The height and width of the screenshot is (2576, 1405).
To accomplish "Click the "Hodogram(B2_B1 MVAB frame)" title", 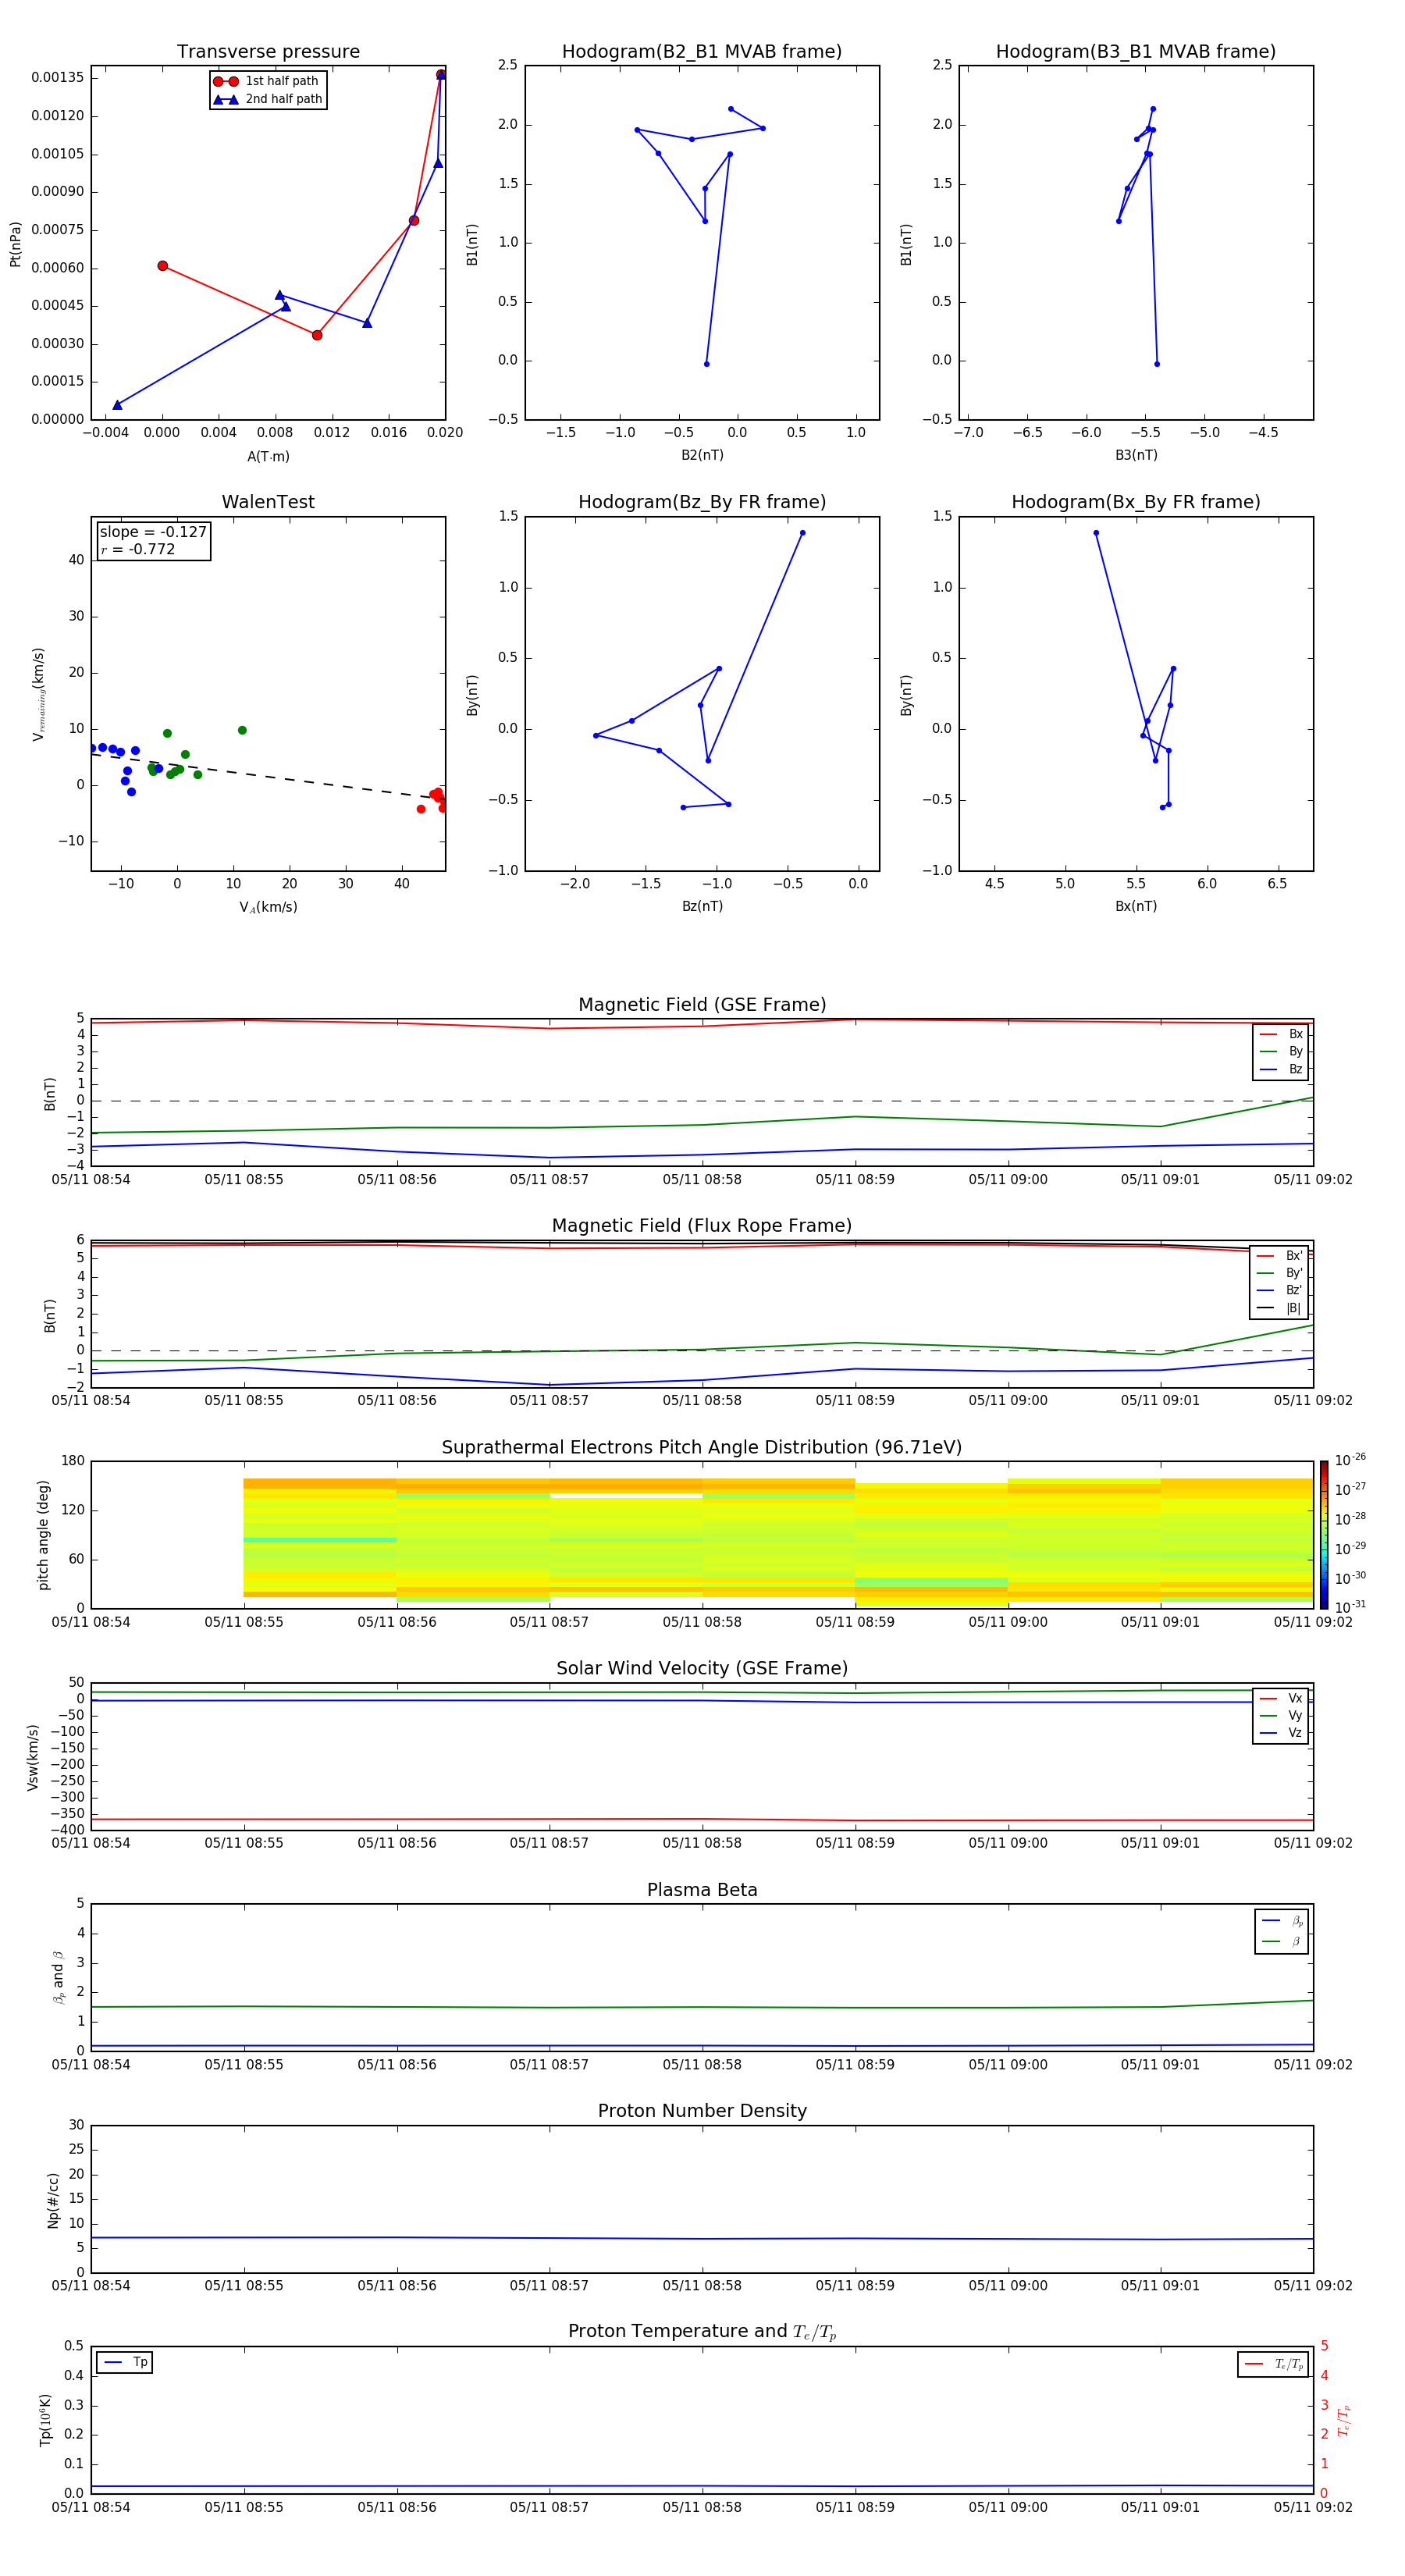I will tap(701, 52).
